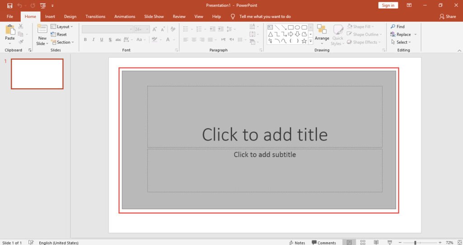Expand the shapes gallery More arrow
Image resolution: width=463 pixels, height=245 pixels.
coord(311,41)
